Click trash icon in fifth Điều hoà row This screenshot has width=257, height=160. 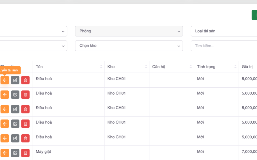click(x=25, y=138)
